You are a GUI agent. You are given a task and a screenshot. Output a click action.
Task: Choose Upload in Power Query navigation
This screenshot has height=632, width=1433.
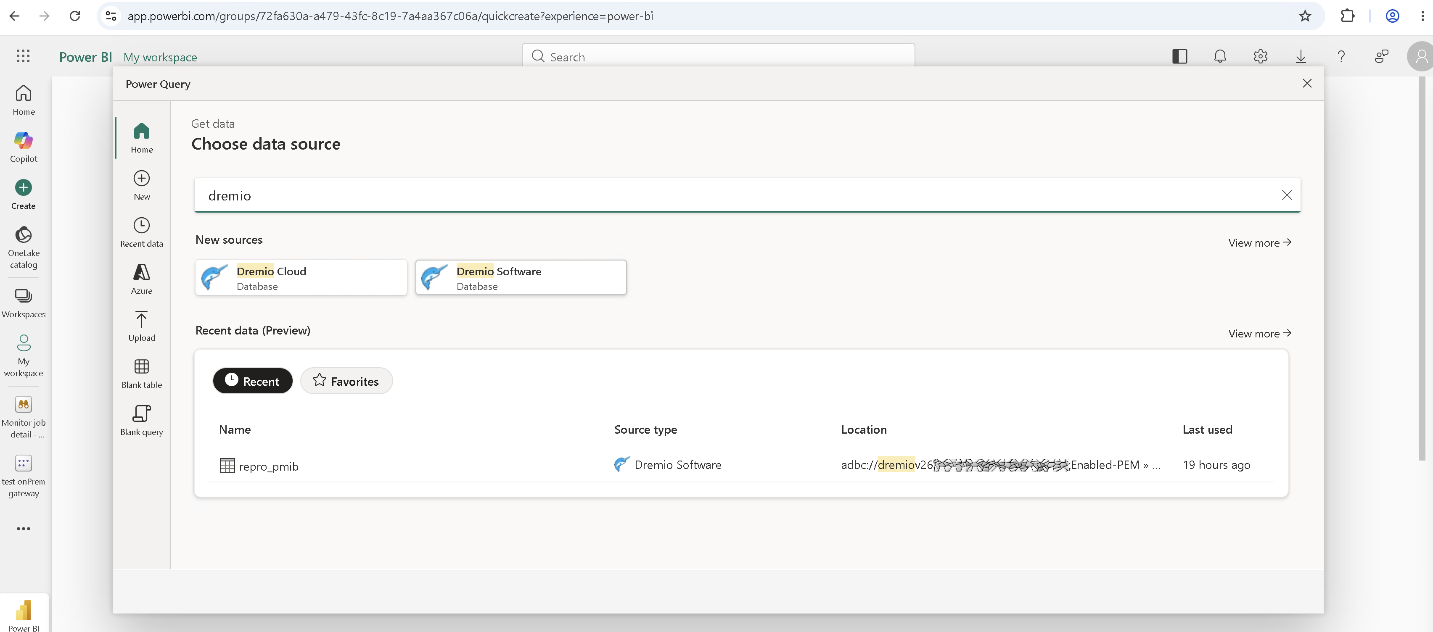point(142,326)
